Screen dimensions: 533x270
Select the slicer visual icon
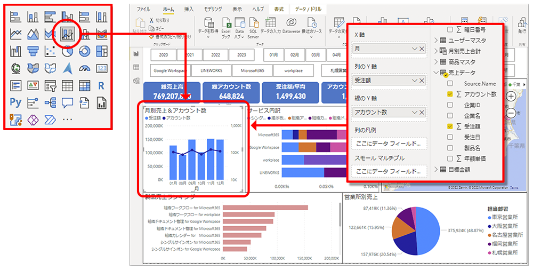[50, 85]
